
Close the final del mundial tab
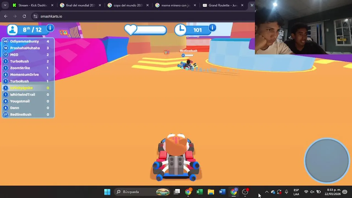(x=100, y=5)
